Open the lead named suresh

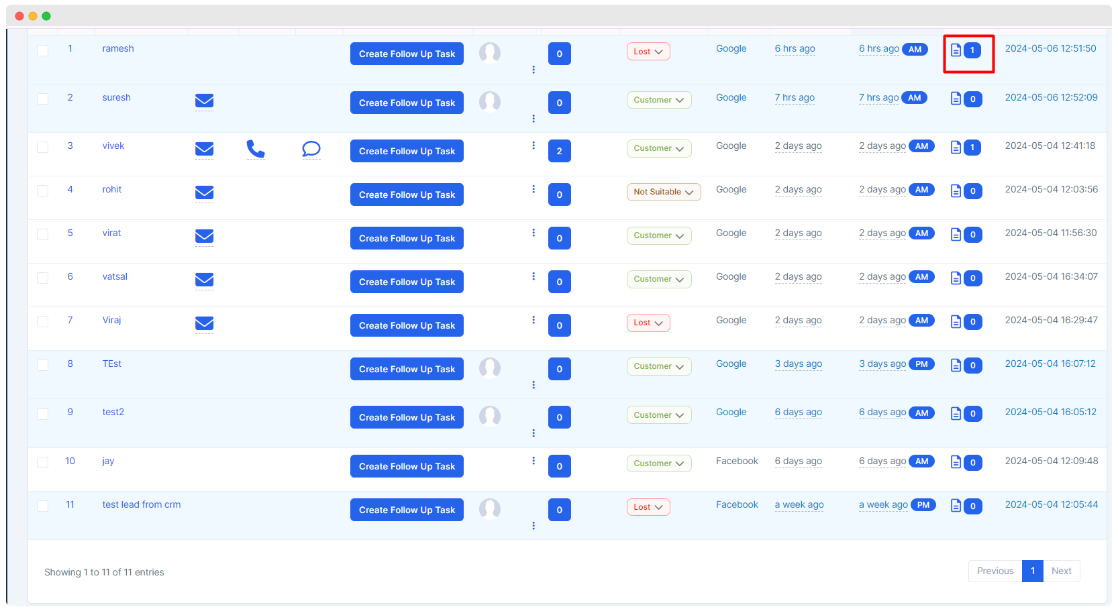117,97
